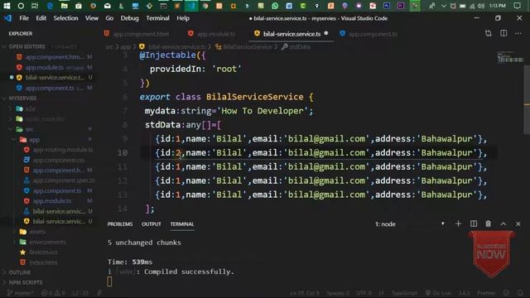Open index.html in the explorer tree
530x298 pixels.
(x=43, y=262)
